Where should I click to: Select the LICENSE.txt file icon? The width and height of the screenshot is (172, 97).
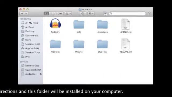pos(126,24)
